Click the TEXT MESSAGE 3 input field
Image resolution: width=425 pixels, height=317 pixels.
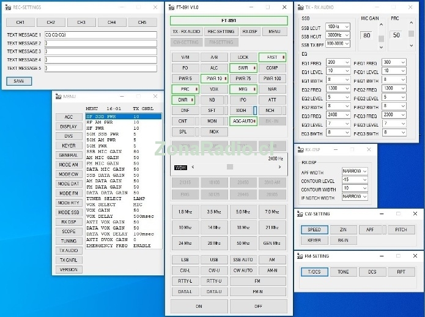pos(101,51)
